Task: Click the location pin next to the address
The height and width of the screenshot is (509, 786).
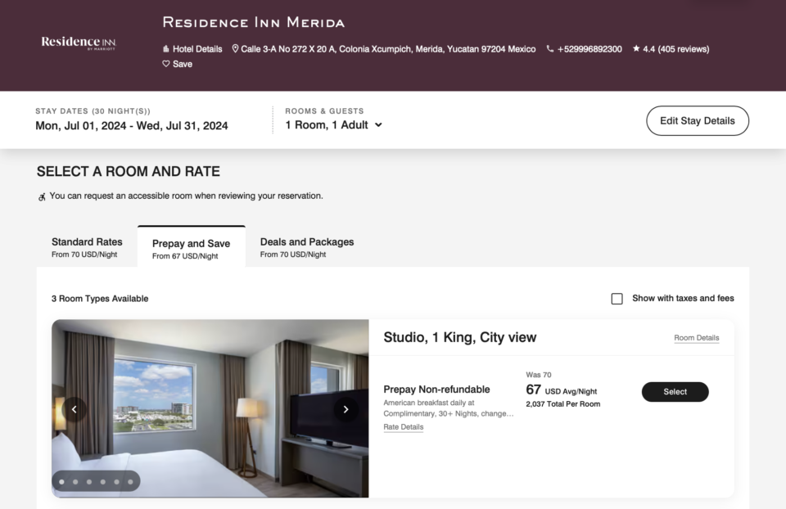Action: point(233,49)
